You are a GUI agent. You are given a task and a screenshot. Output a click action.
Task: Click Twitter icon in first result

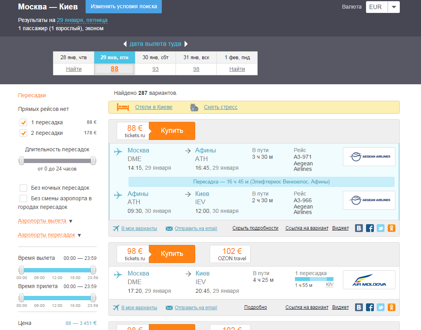[x=381, y=228]
